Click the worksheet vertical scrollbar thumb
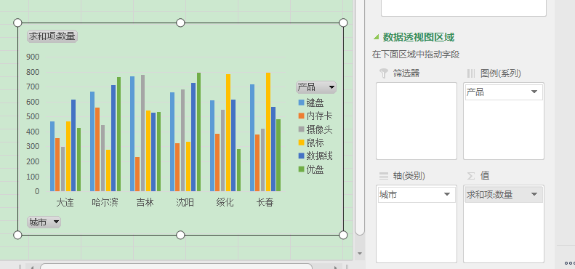575x269 pixels. (360, 118)
